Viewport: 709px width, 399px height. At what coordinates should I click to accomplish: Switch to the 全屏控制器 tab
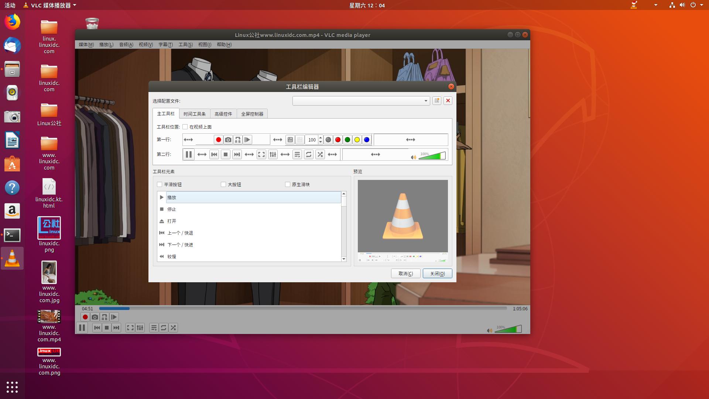click(252, 113)
